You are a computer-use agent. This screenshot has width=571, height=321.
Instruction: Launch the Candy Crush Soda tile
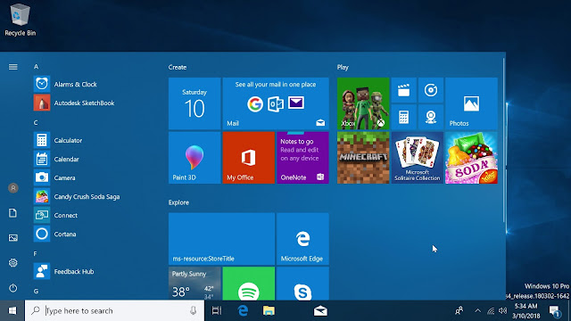tap(471, 158)
